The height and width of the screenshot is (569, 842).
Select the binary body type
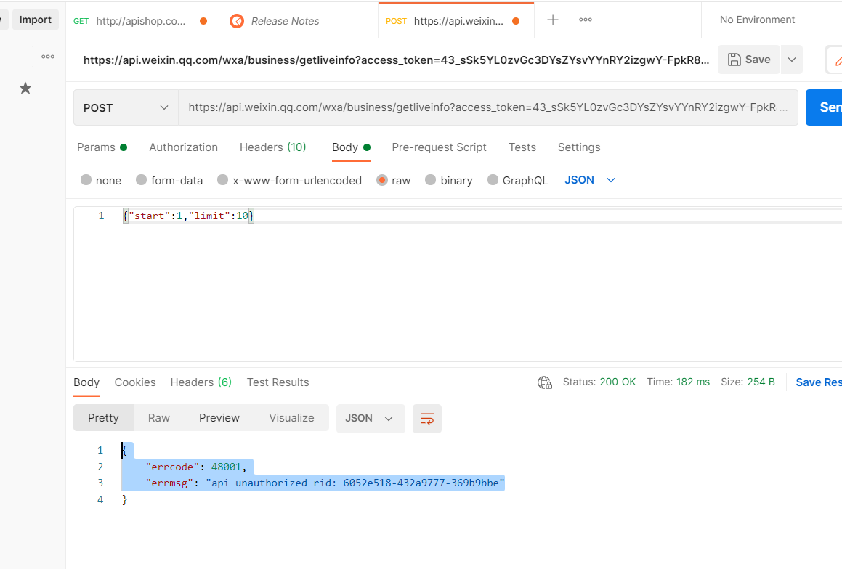[x=449, y=180]
